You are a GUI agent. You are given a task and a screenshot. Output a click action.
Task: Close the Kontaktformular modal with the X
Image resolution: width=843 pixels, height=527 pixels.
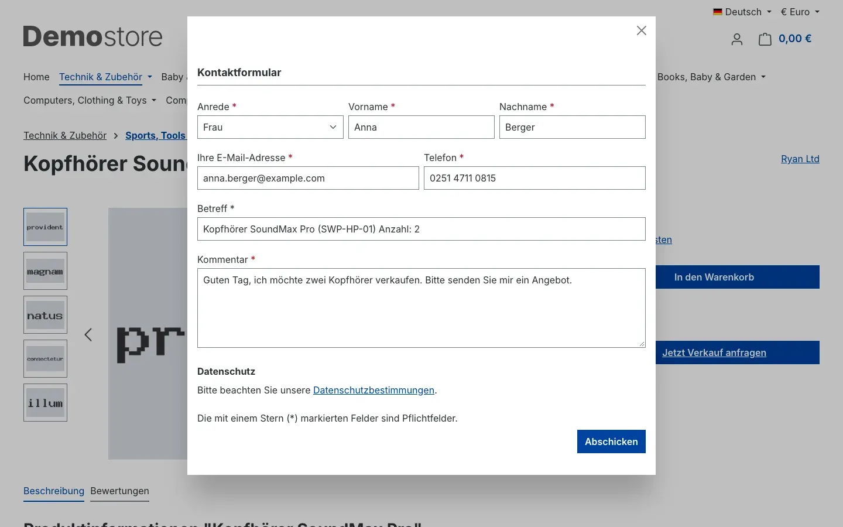pos(642,30)
